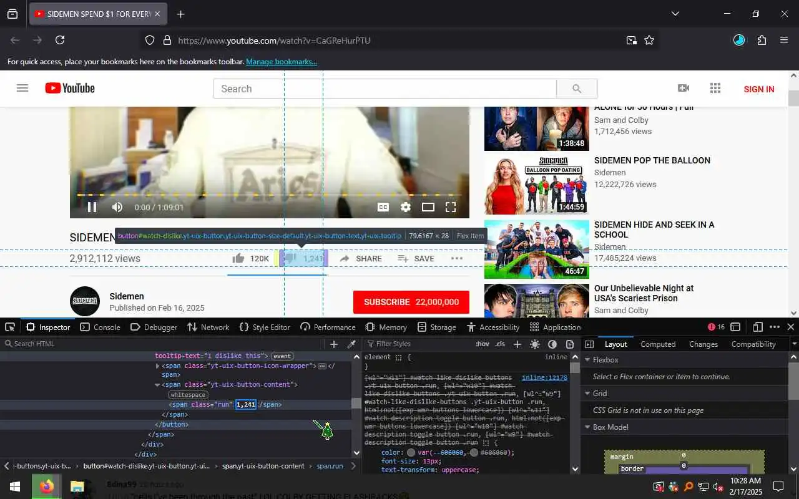Viewport: 799px width, 499px height.
Task: Move breadcrumbs left with the chevron
Action: click(6, 466)
